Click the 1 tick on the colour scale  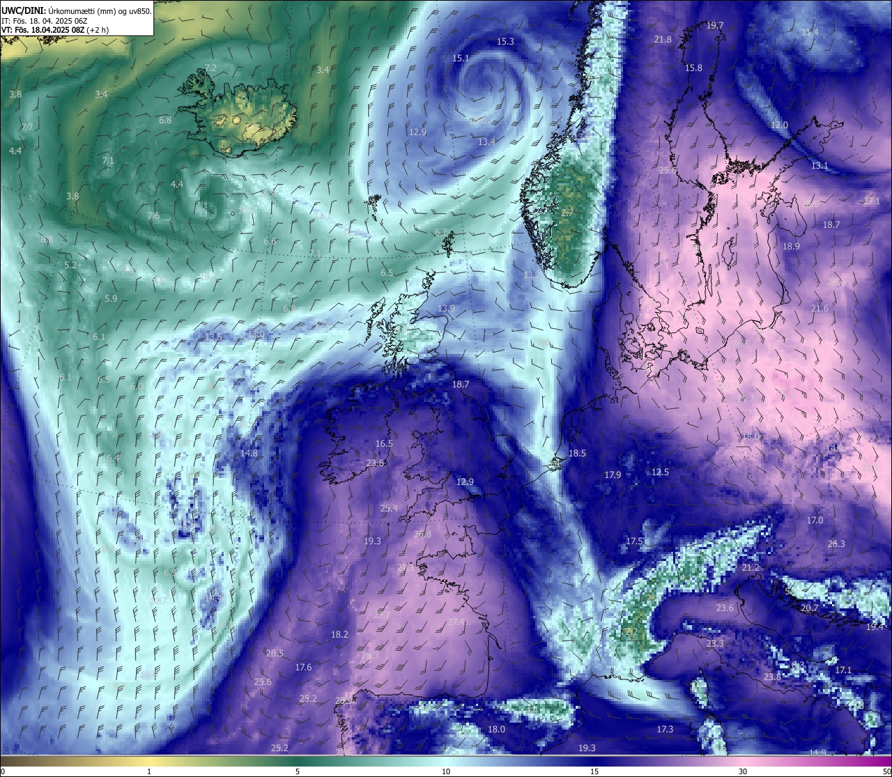pos(149,771)
